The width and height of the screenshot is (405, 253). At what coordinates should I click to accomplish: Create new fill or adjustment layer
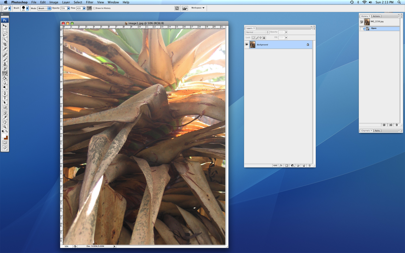[292, 165]
